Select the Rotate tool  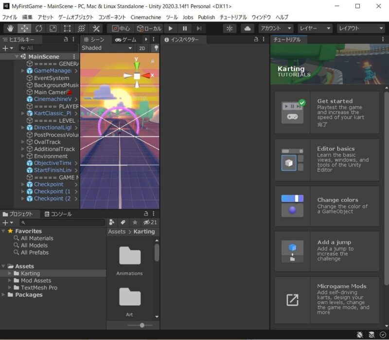pos(38,28)
